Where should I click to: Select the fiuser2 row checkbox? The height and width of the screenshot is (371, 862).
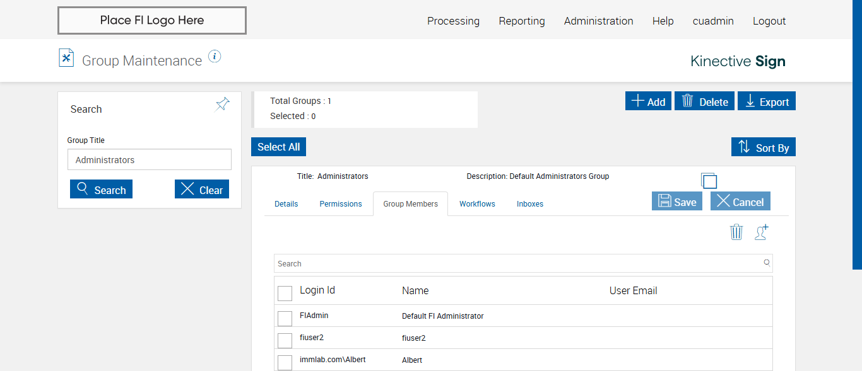coord(285,340)
